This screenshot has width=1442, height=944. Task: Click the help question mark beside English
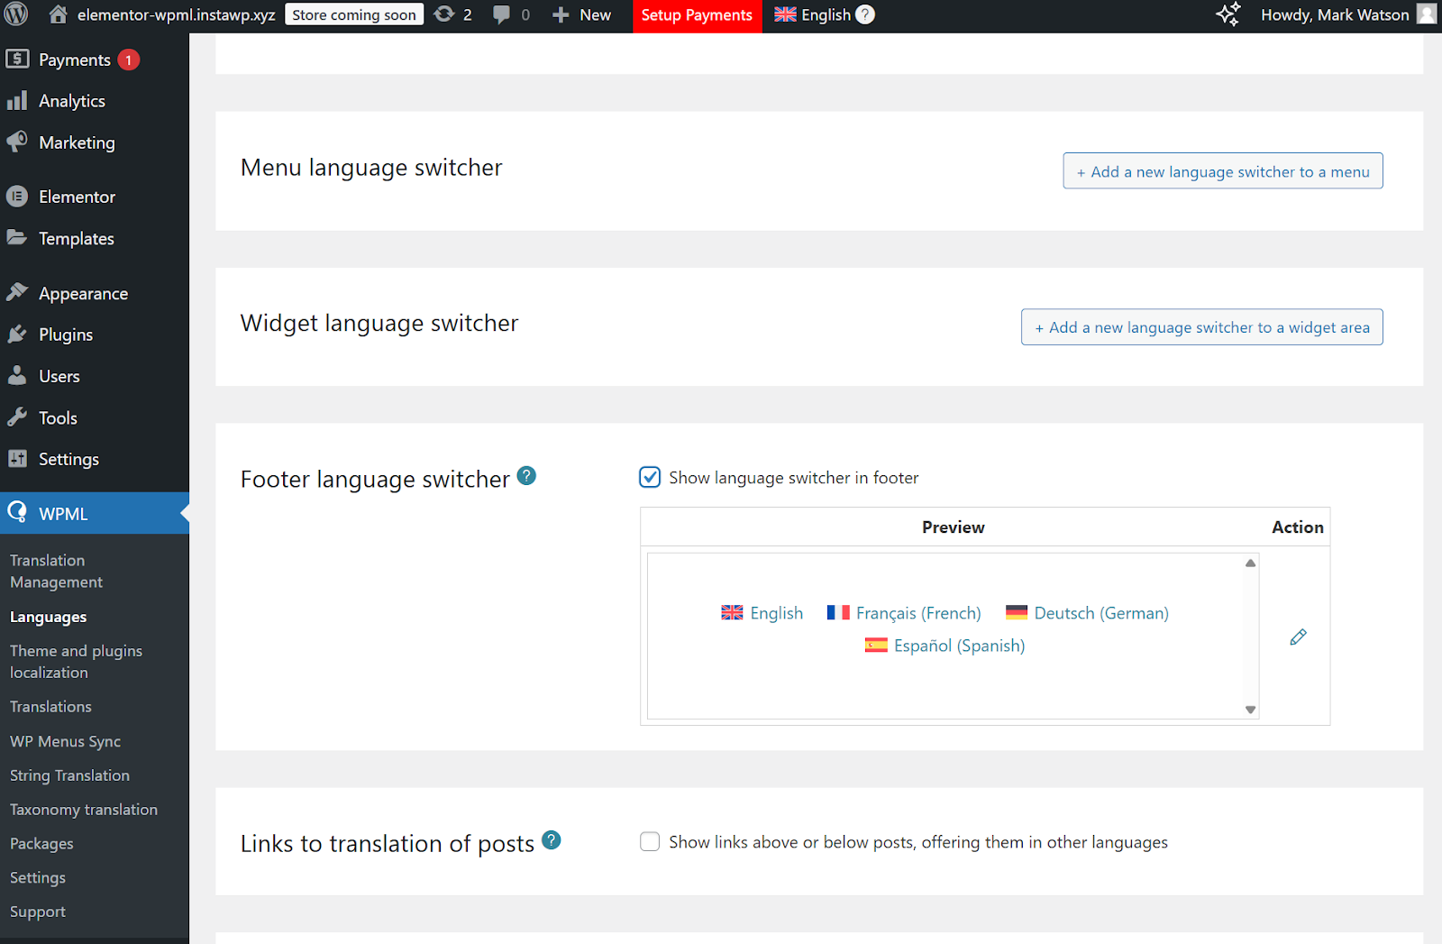[865, 14]
